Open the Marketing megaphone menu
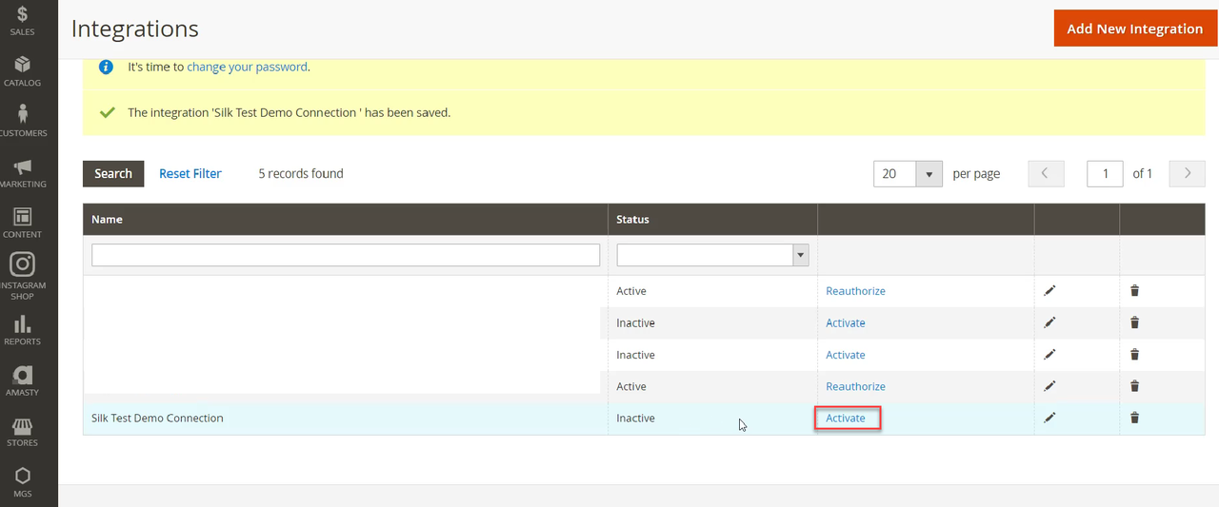The height and width of the screenshot is (507, 1219). pos(22,172)
